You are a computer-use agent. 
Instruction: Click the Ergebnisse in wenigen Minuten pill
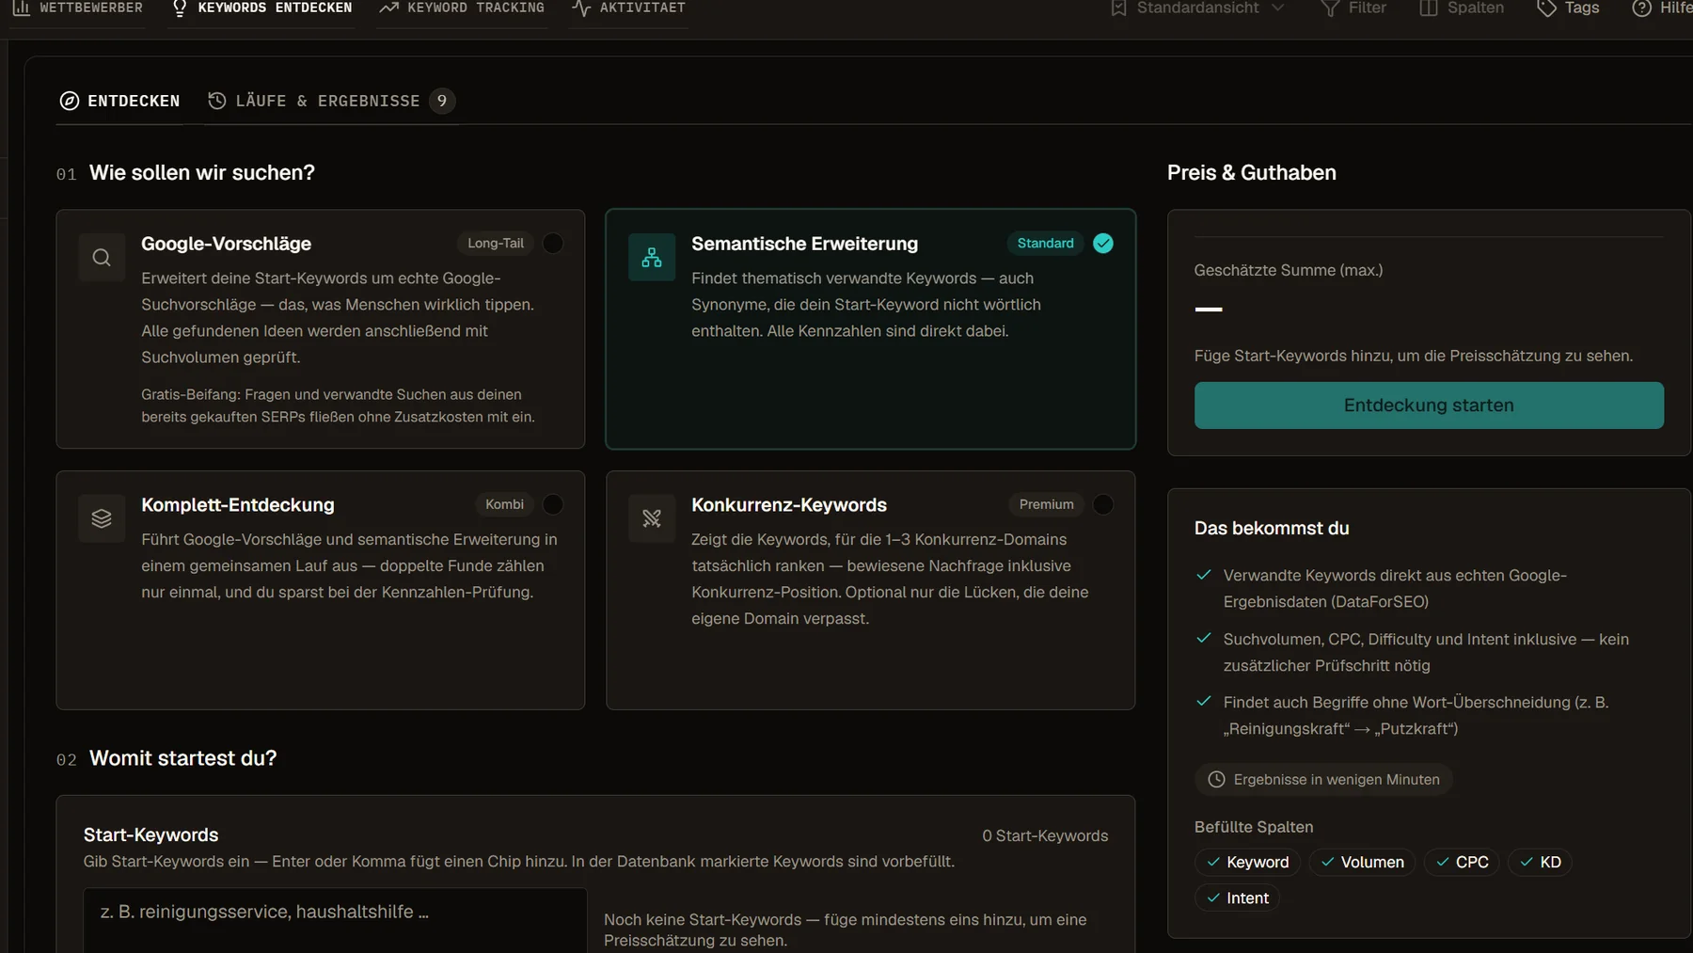click(x=1323, y=780)
